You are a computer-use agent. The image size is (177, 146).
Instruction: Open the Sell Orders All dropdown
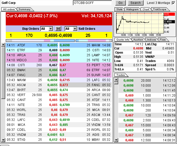point(71,29)
